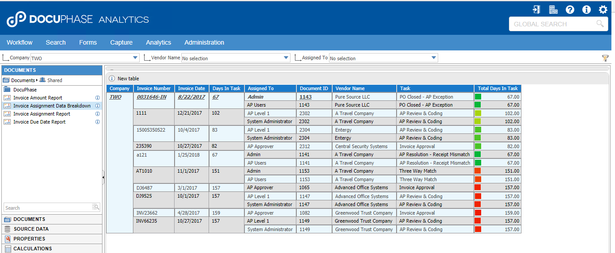Click the search icon in sidebar Search field
615x253 pixels.
pyautogui.click(x=95, y=207)
